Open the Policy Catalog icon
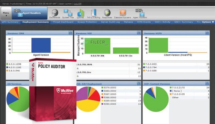 94,14
